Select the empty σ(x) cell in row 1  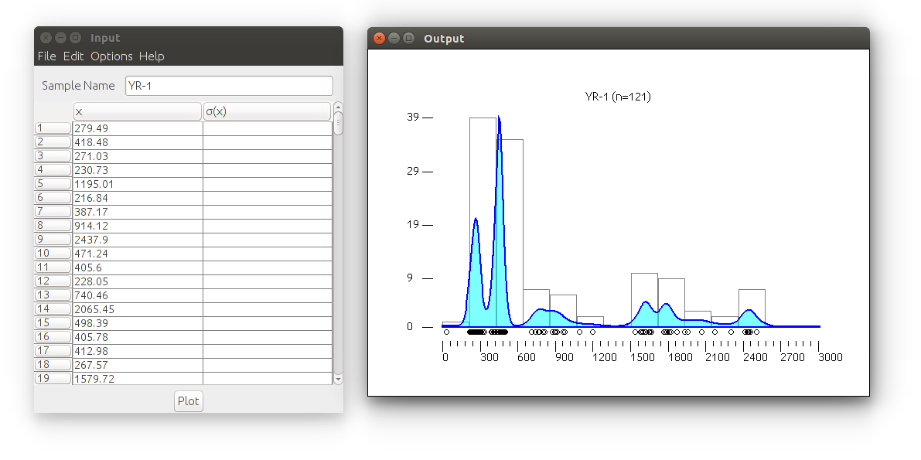coord(267,128)
